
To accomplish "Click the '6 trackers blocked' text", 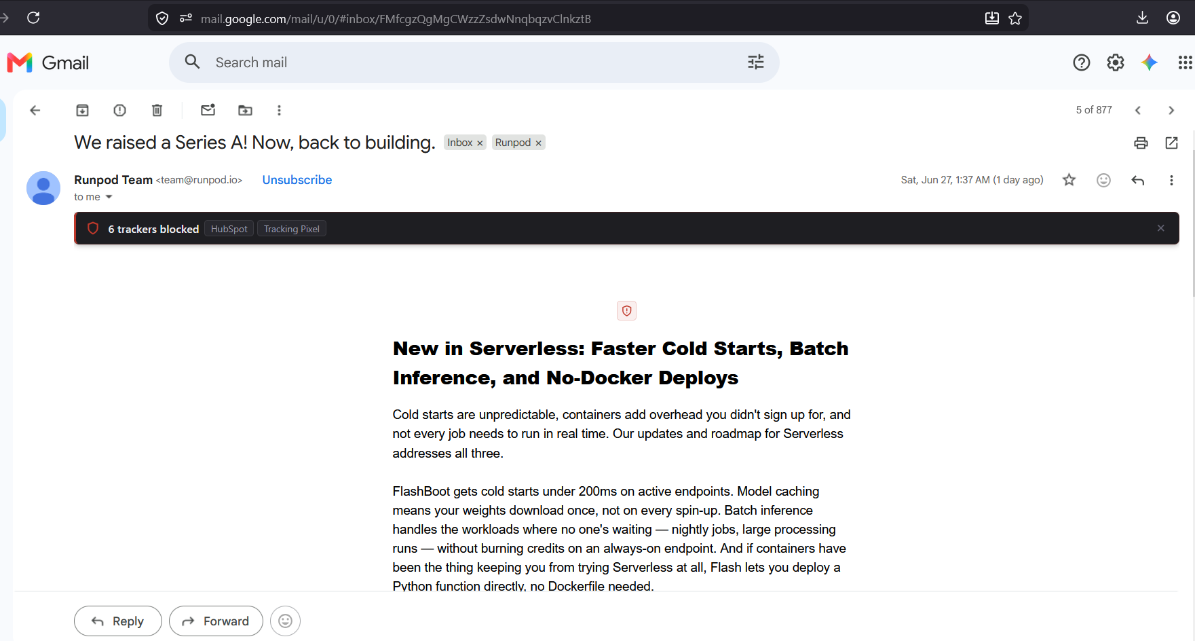I will [x=153, y=230].
